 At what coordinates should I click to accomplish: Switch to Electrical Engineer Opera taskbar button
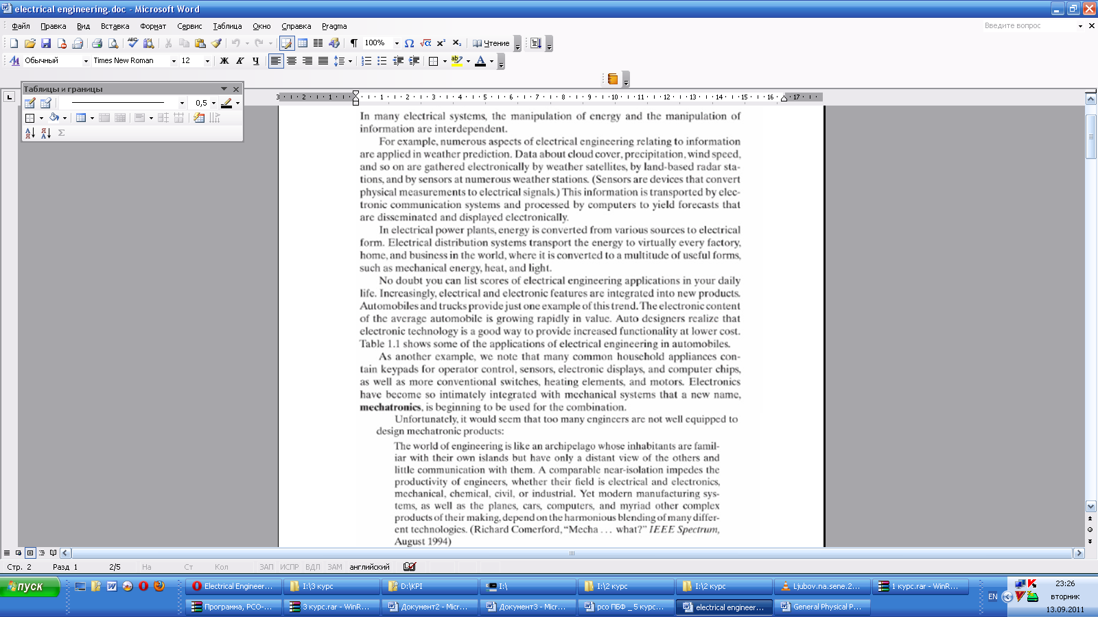[233, 586]
